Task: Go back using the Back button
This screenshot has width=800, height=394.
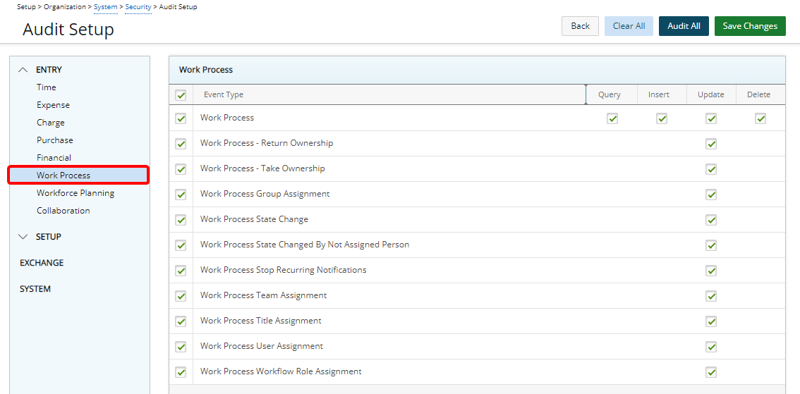Action: click(580, 26)
